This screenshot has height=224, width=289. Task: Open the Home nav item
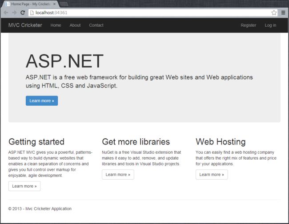point(56,25)
